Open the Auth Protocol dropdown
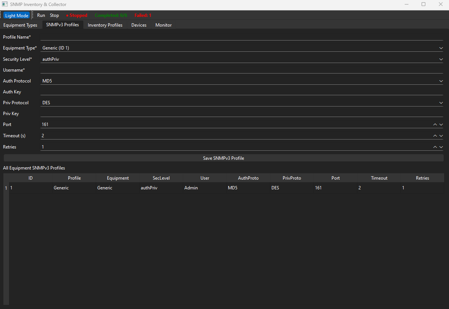Screen dimensions: 449x309 tap(441, 81)
